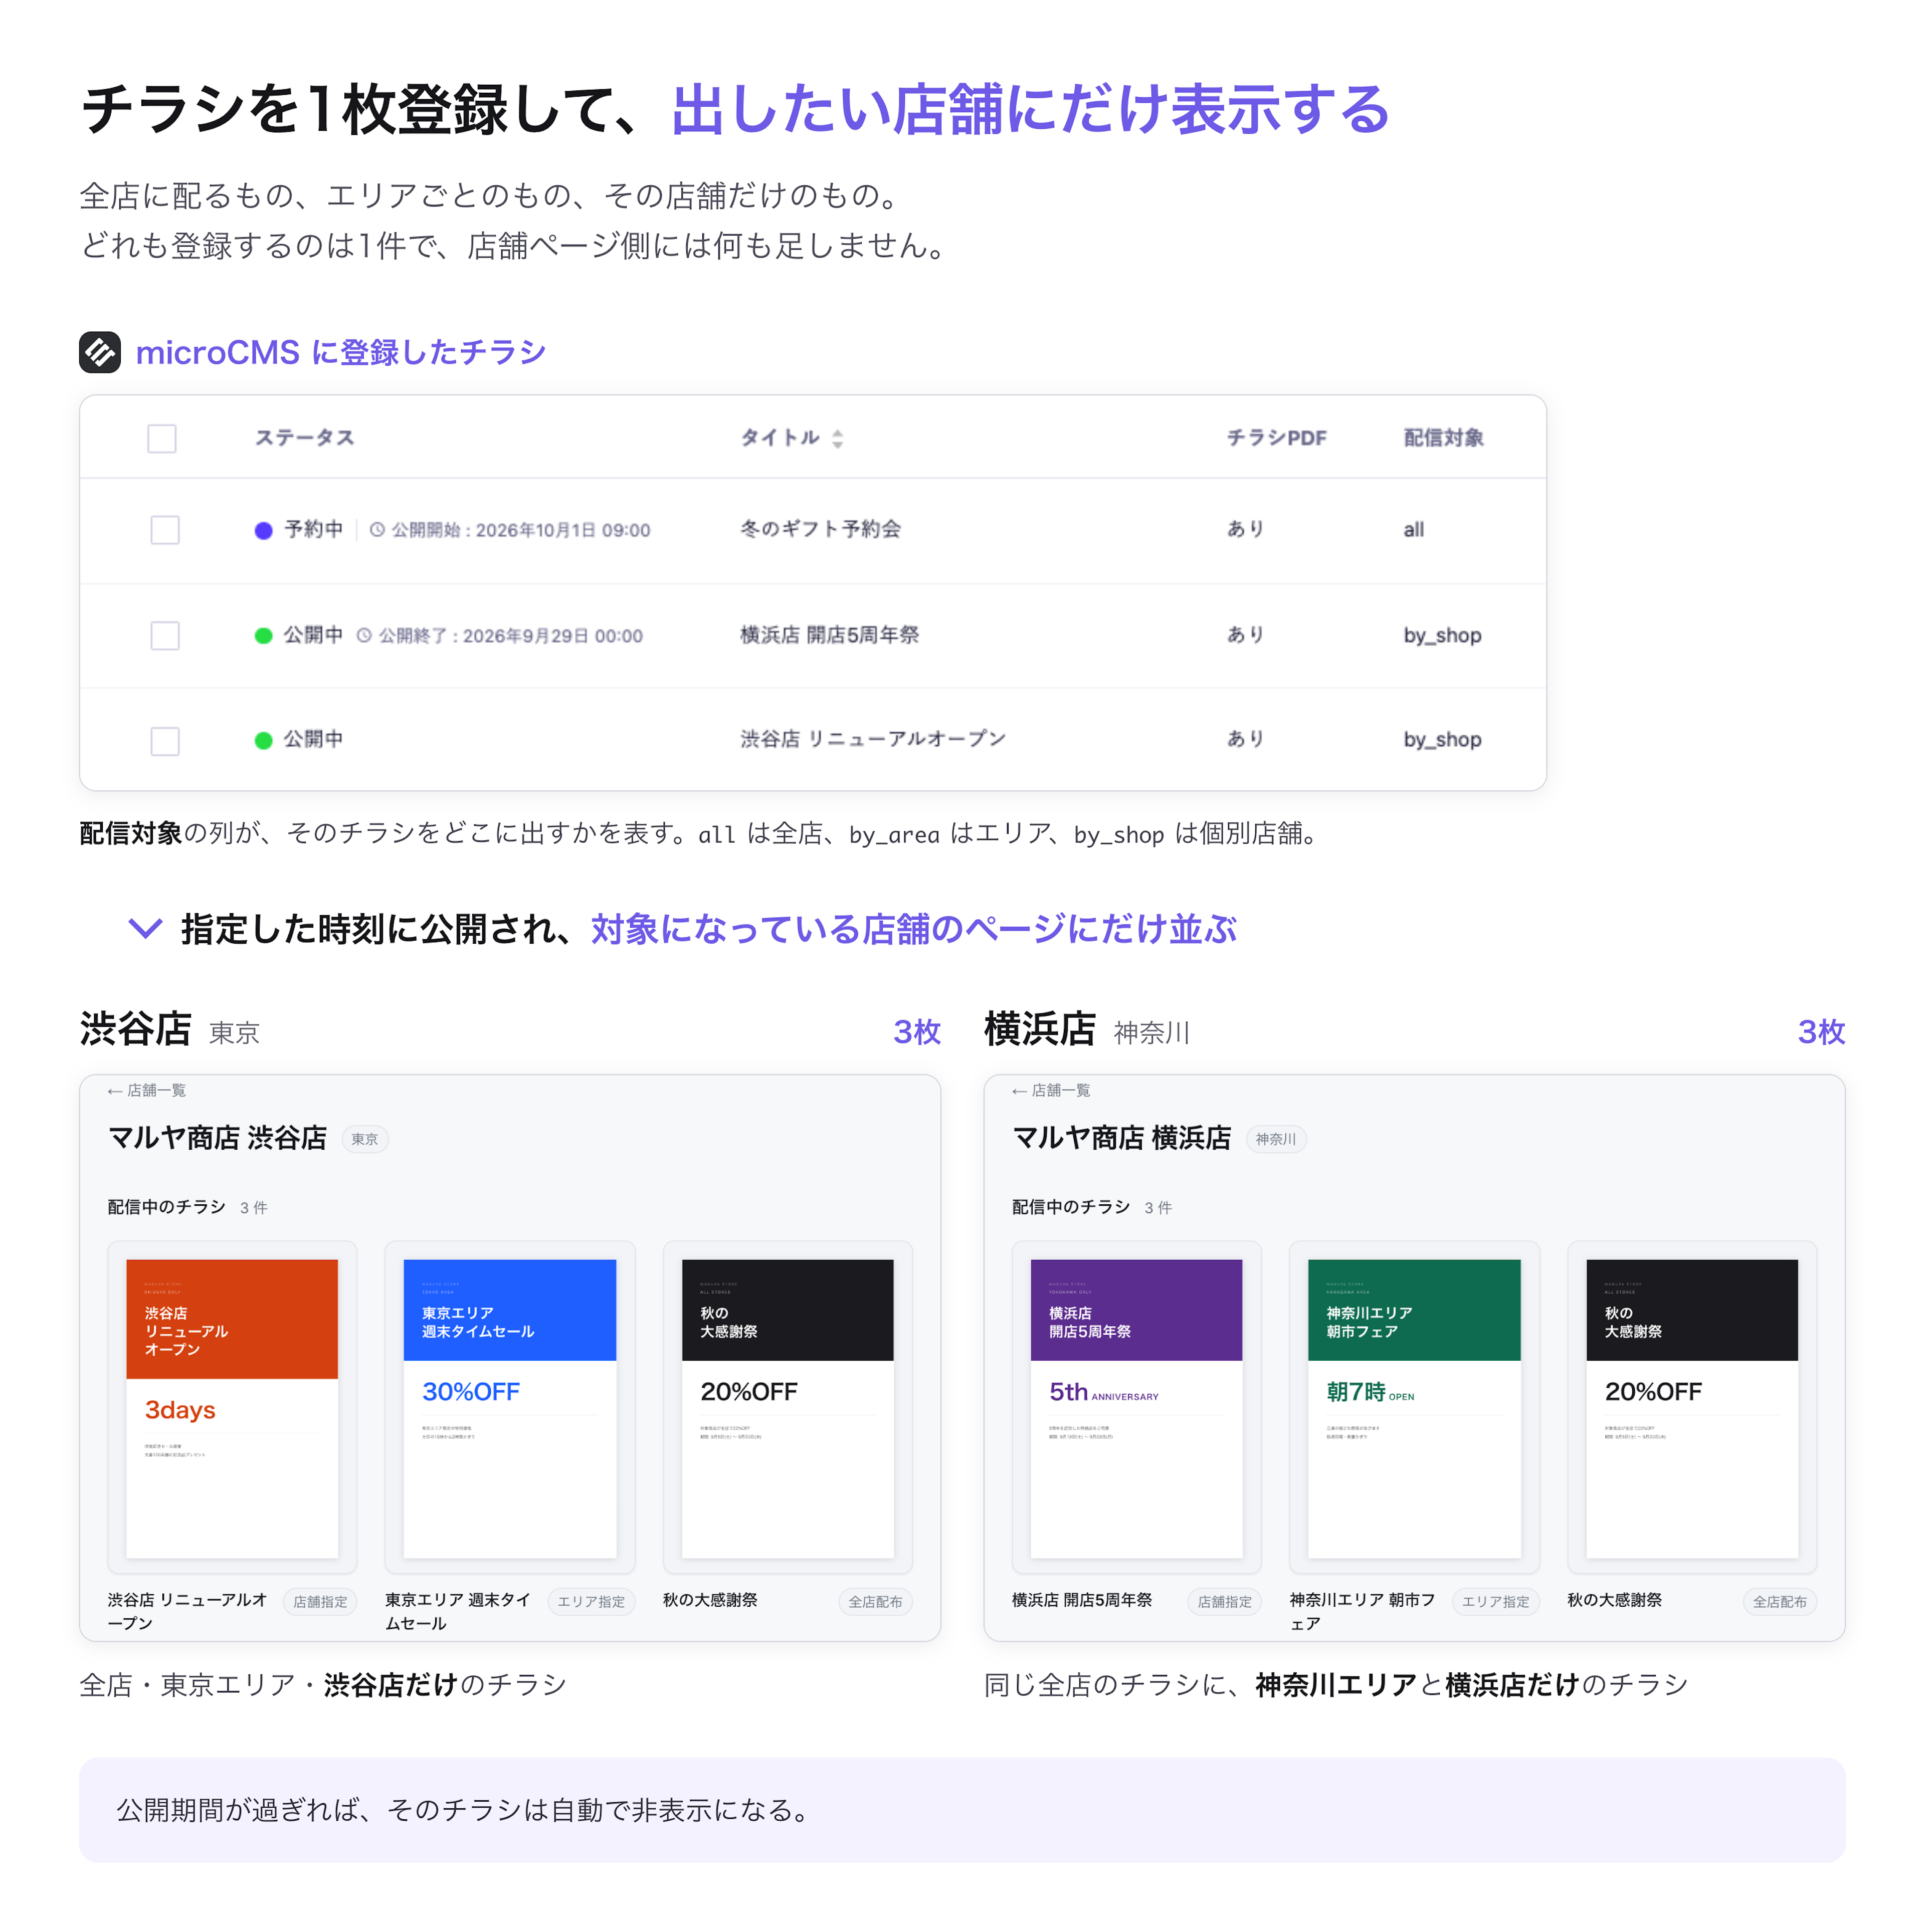Click 全店配布 badge in 横浜店 page
This screenshot has height=1932, width=1925.
[1780, 1601]
